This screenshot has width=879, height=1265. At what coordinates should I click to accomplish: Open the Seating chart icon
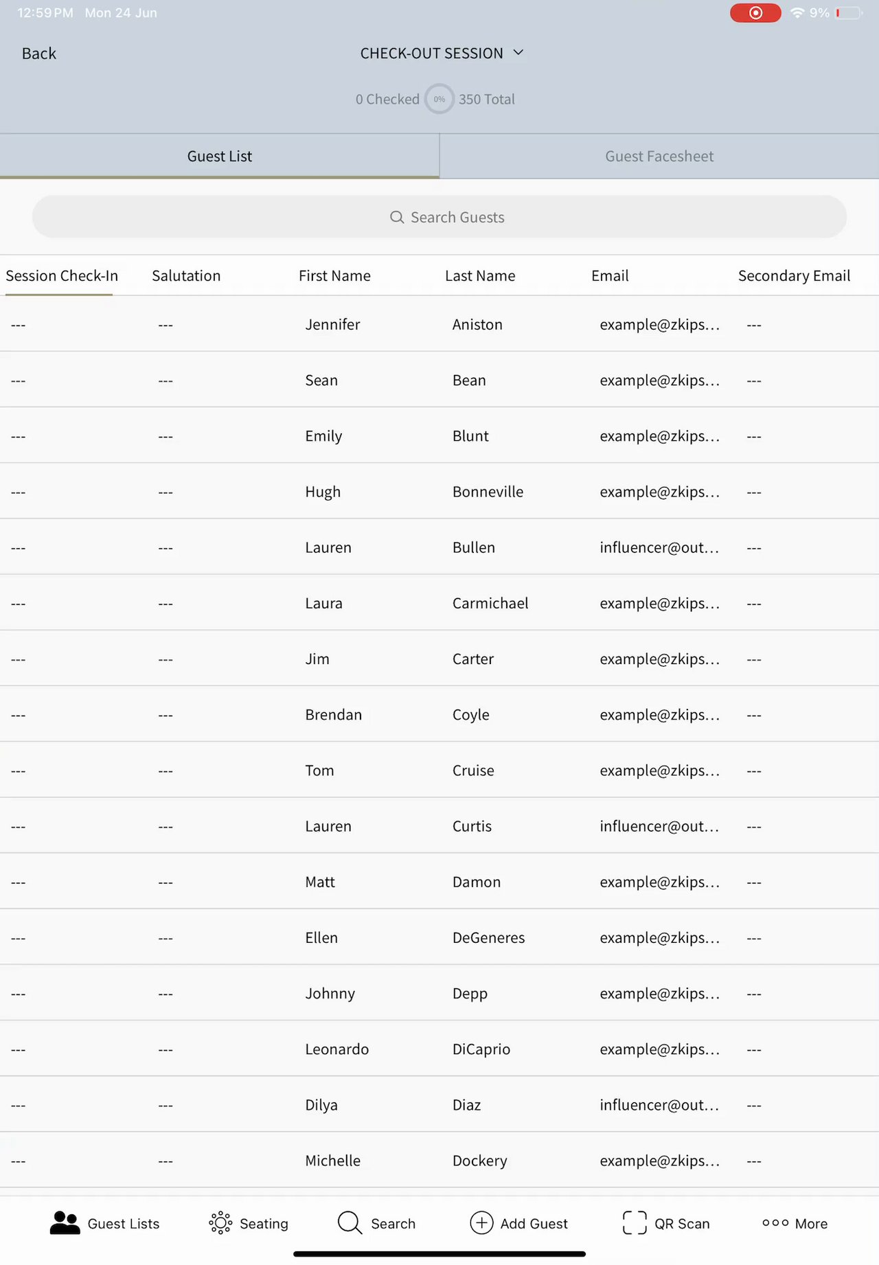coord(220,1223)
